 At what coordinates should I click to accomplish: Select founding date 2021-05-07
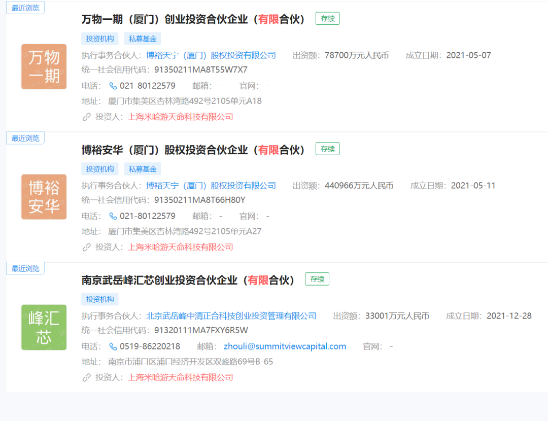469,55
